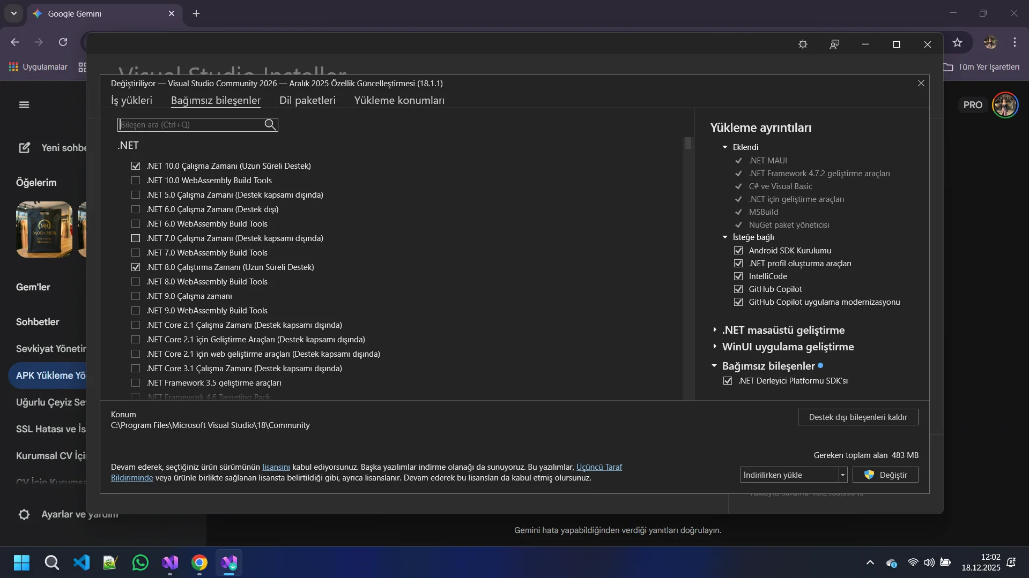This screenshot has width=1029, height=578.
Task: Open WhatsApp from the taskbar
Action: click(x=140, y=563)
